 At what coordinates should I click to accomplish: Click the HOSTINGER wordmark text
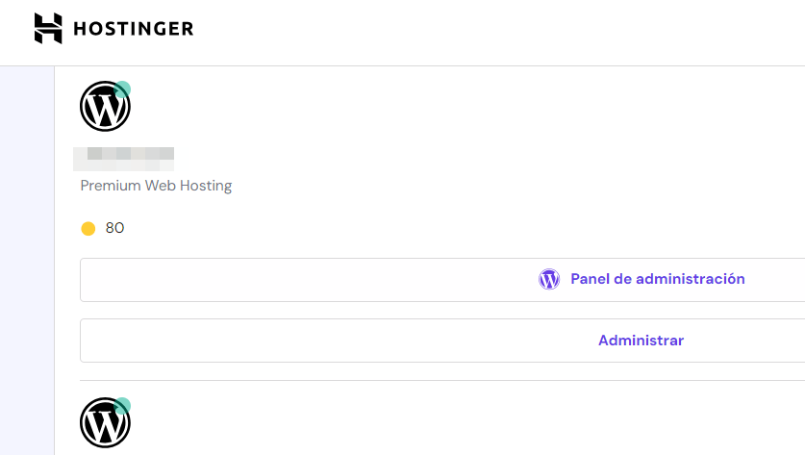point(133,29)
